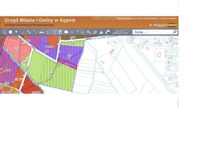Click the hatching lines tool icon
Image resolution: width=198 pixels, height=148 pixels.
click(72, 32)
